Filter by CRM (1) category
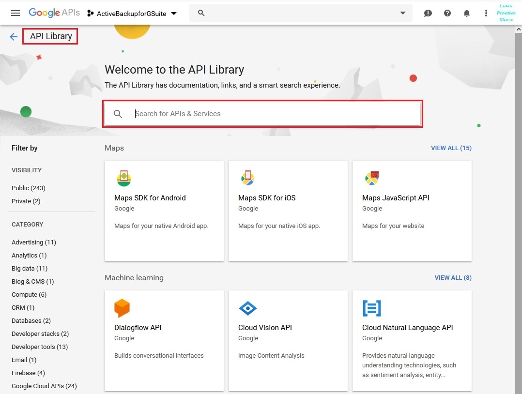The width and height of the screenshot is (522, 394). coord(23,307)
